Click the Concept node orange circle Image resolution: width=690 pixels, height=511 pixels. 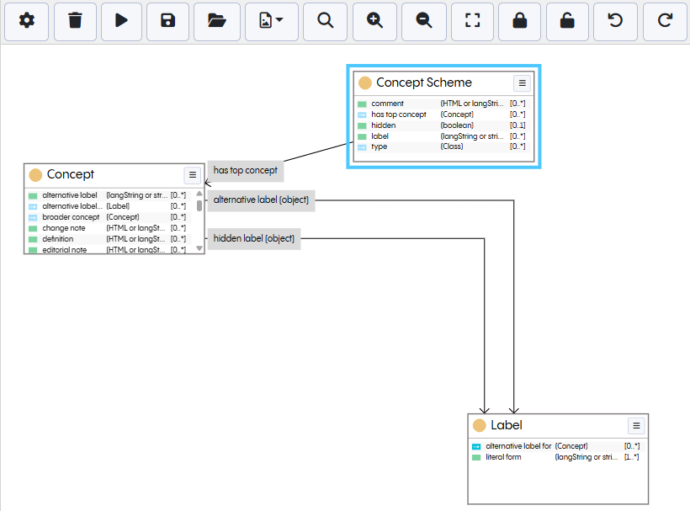tap(35, 175)
